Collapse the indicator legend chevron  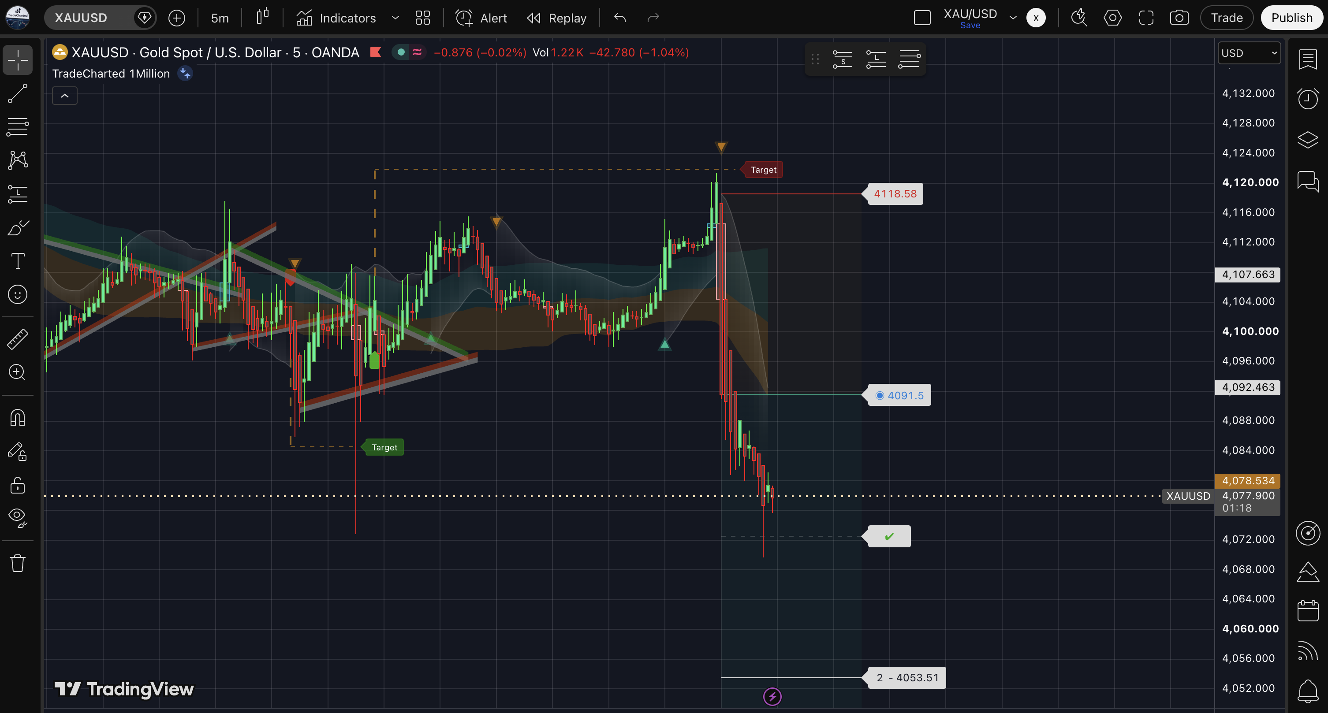click(64, 96)
